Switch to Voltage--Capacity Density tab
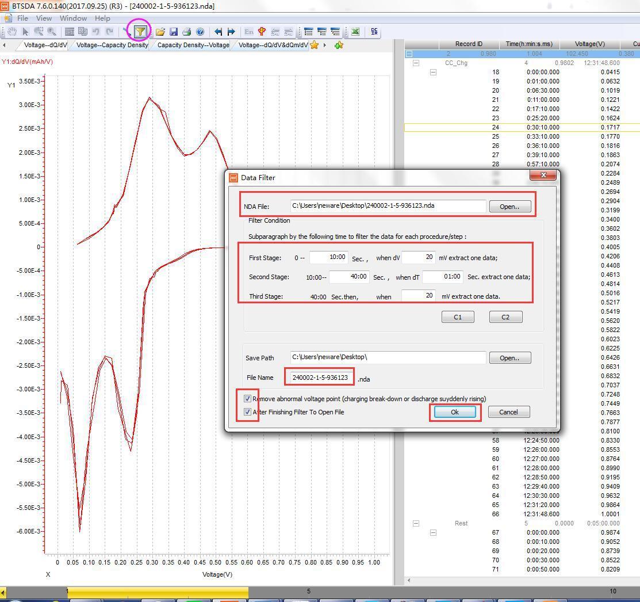The image size is (640, 602). click(112, 45)
